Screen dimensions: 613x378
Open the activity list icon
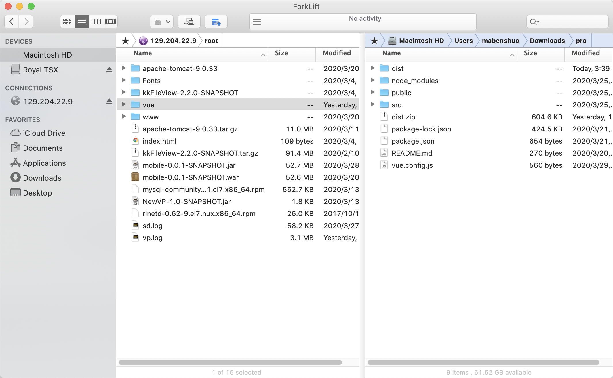pyautogui.click(x=257, y=22)
